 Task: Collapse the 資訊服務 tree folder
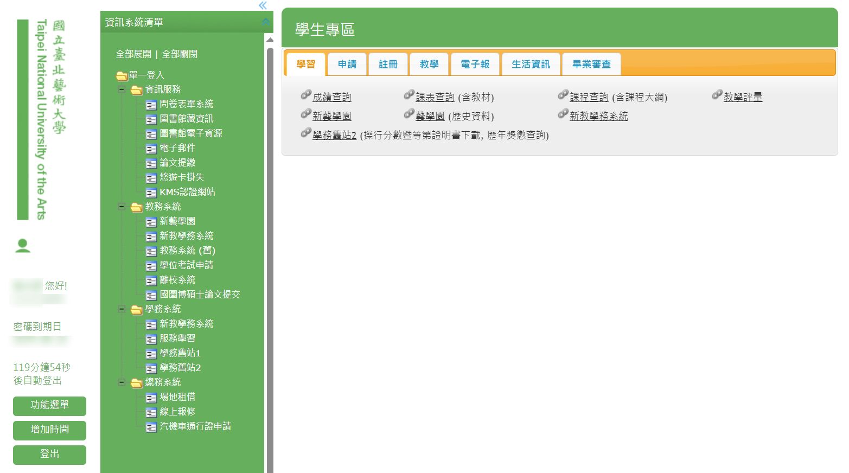point(122,90)
